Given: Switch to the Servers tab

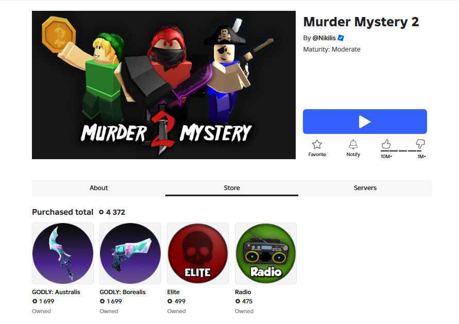Looking at the screenshot, I should 365,188.
